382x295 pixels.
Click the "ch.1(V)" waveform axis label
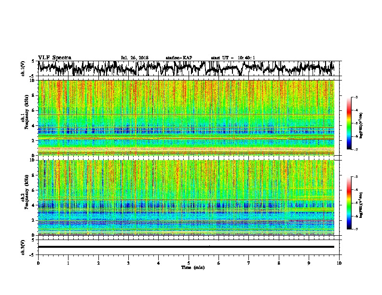point(23,68)
